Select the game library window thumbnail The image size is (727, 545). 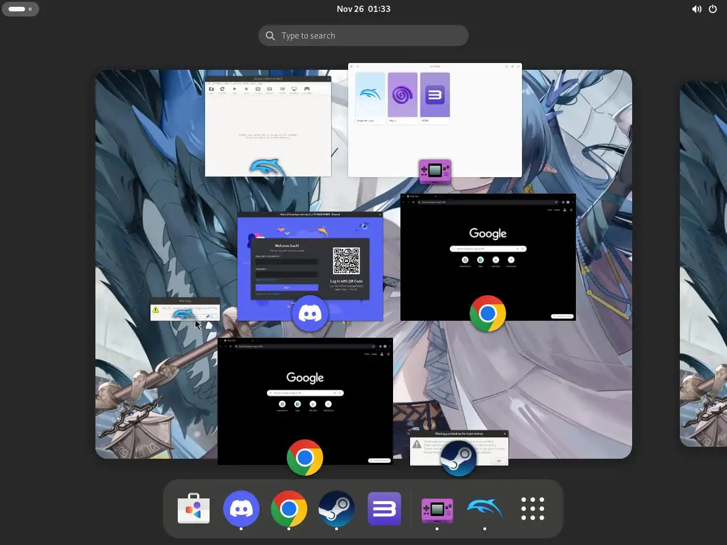click(435, 120)
